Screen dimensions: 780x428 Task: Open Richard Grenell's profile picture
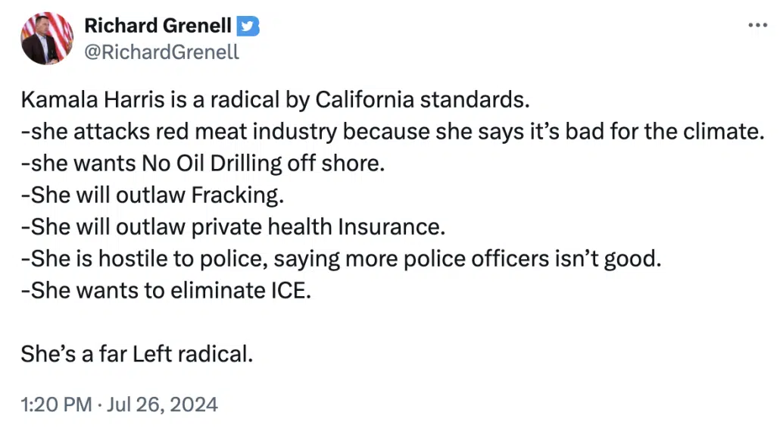pyautogui.click(x=46, y=38)
